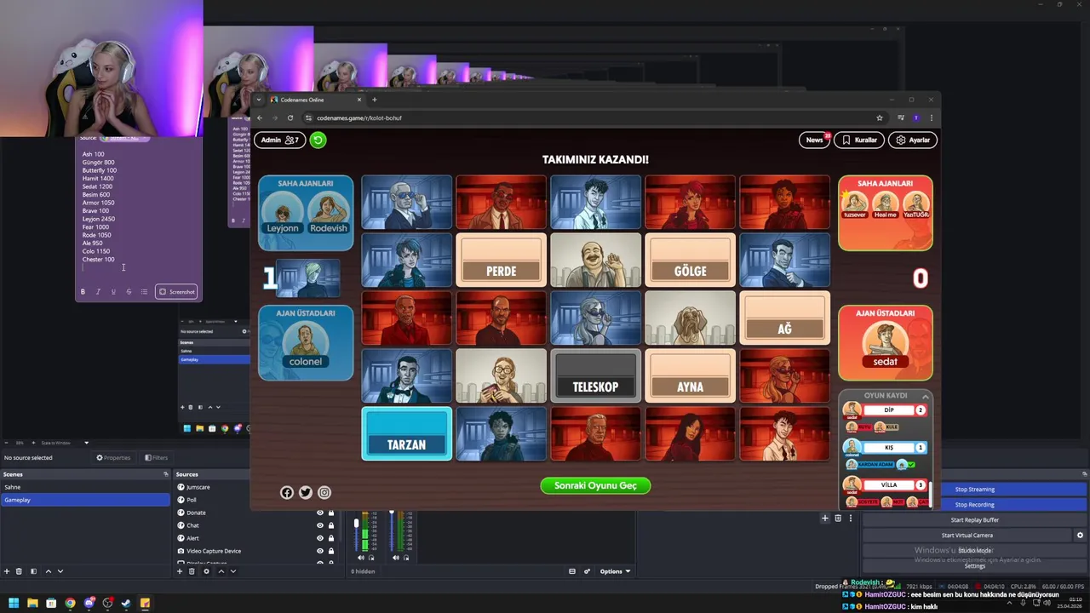
Task: Open Windows Start menu
Action: 14,603
